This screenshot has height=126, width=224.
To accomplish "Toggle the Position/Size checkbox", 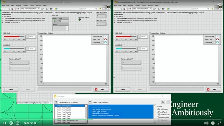I will click(x=159, y=115).
